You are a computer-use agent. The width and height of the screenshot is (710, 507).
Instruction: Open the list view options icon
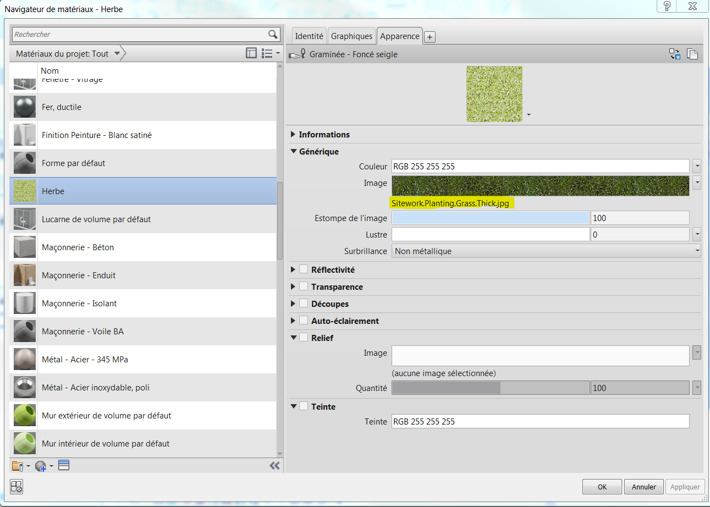pos(267,53)
